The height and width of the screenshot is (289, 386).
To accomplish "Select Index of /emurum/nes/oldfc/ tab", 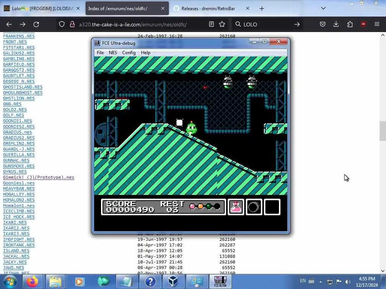I will tap(127, 8).
